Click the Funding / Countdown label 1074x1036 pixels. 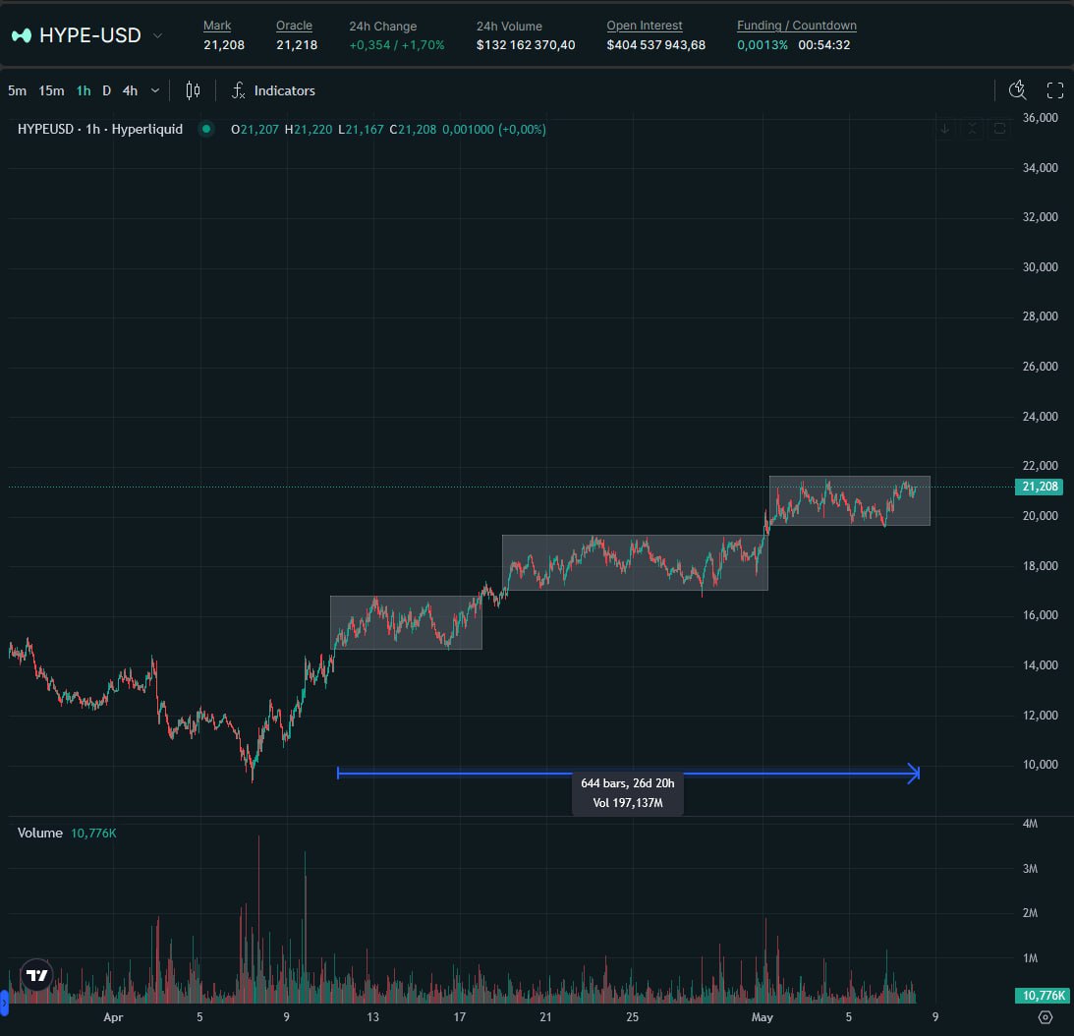(796, 26)
